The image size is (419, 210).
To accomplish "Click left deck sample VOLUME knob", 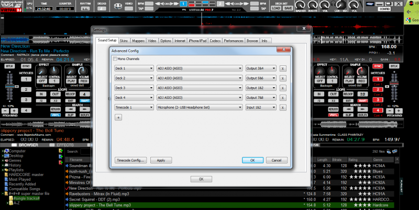I will pyautogui.click(x=83, y=71).
